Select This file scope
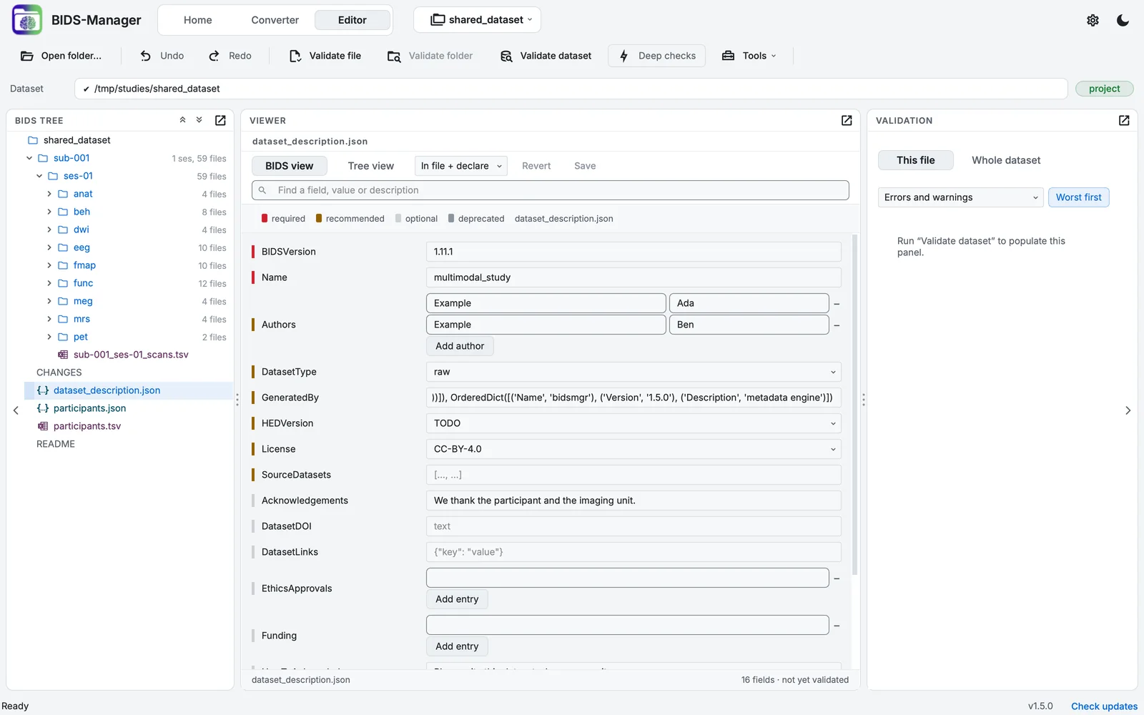 tap(916, 160)
